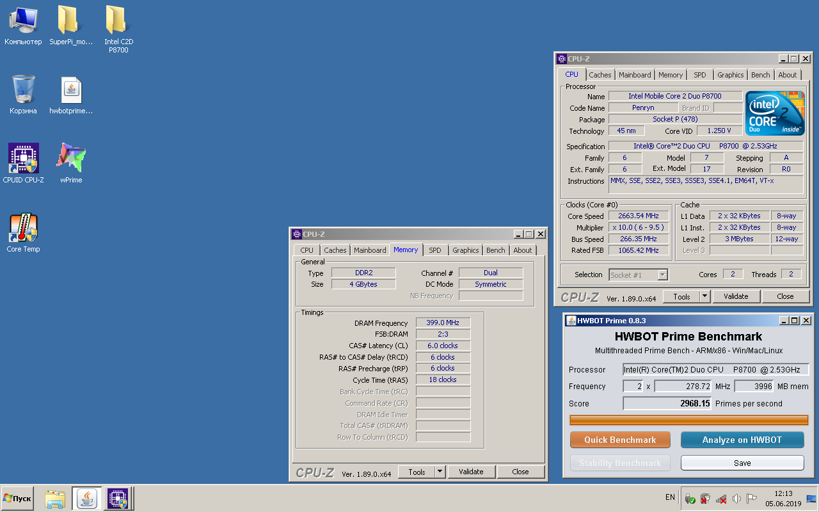This screenshot has height=512, width=819.
Task: Switch to SPD tab in CPU window
Action: [700, 75]
